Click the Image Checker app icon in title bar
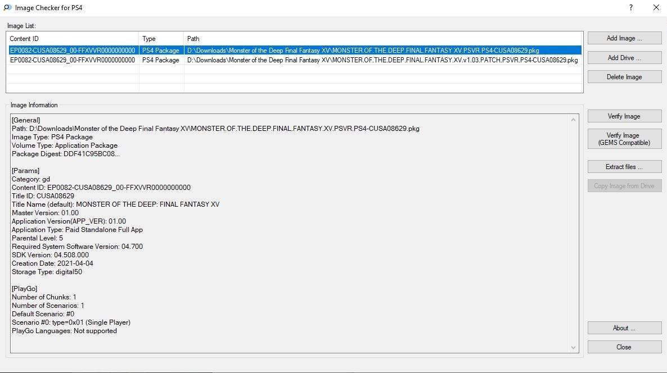 point(7,8)
